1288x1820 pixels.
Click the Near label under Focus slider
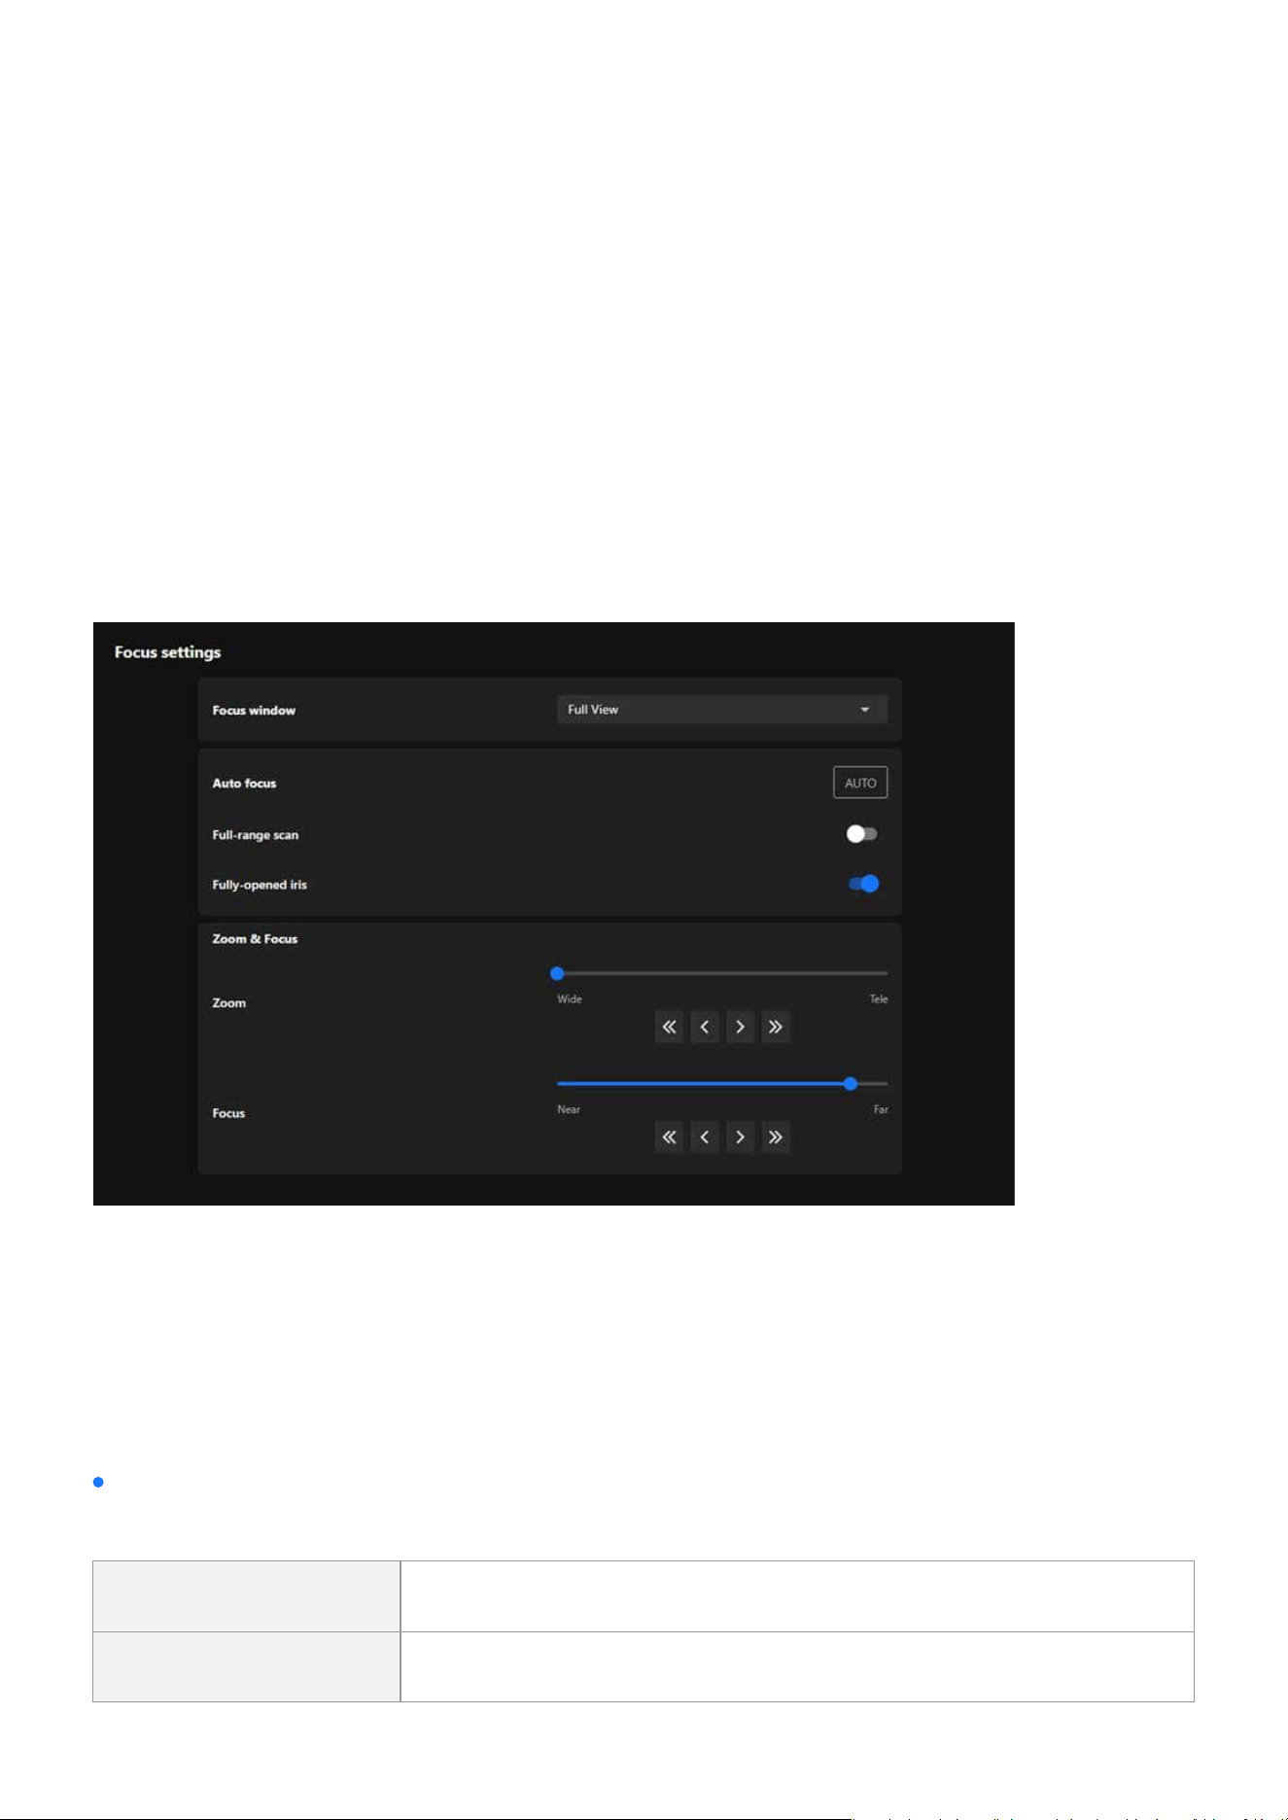tap(569, 1109)
